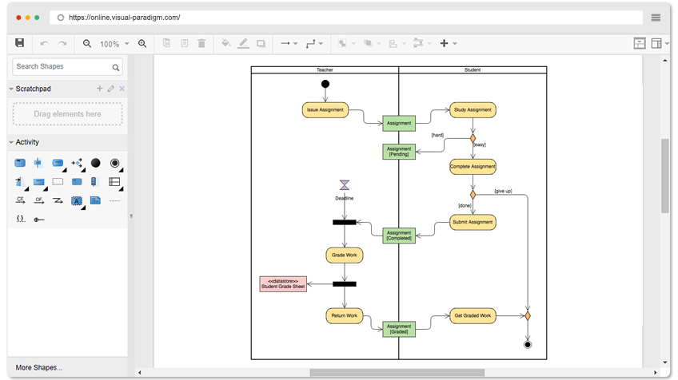This screenshot has height=380, width=678.
Task: Click the sidebar collapse splitter handle
Action: 131,216
